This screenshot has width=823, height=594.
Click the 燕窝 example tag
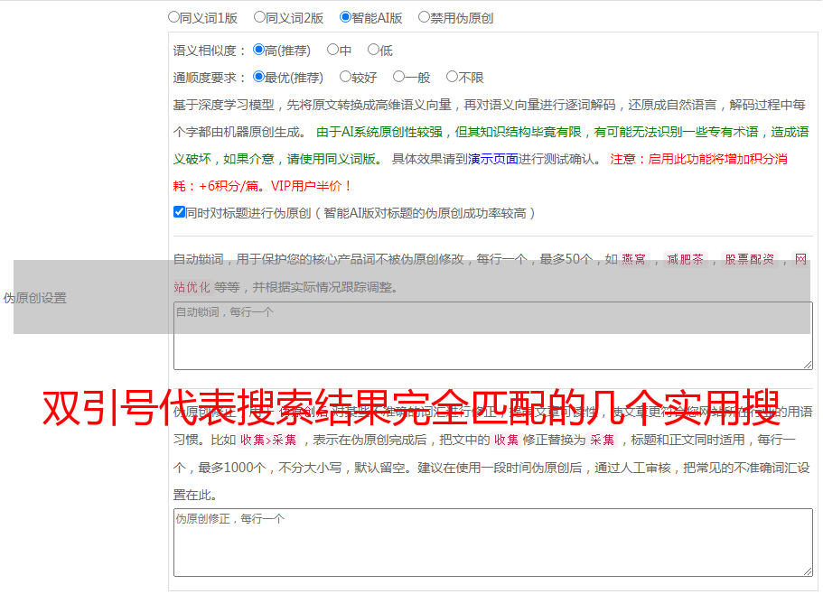click(x=633, y=259)
